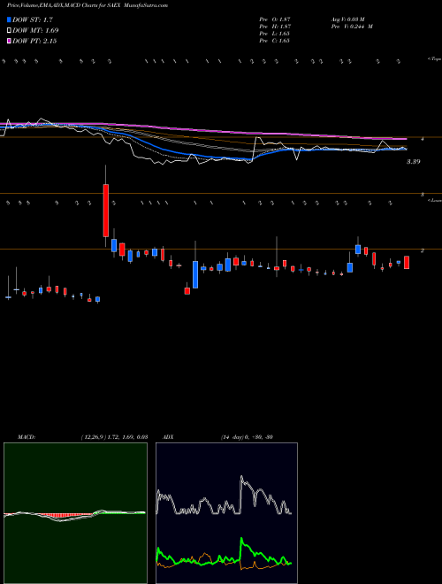Click the blue DOW ST legend swatch
This screenshot has width=442, height=584.
(9, 19)
